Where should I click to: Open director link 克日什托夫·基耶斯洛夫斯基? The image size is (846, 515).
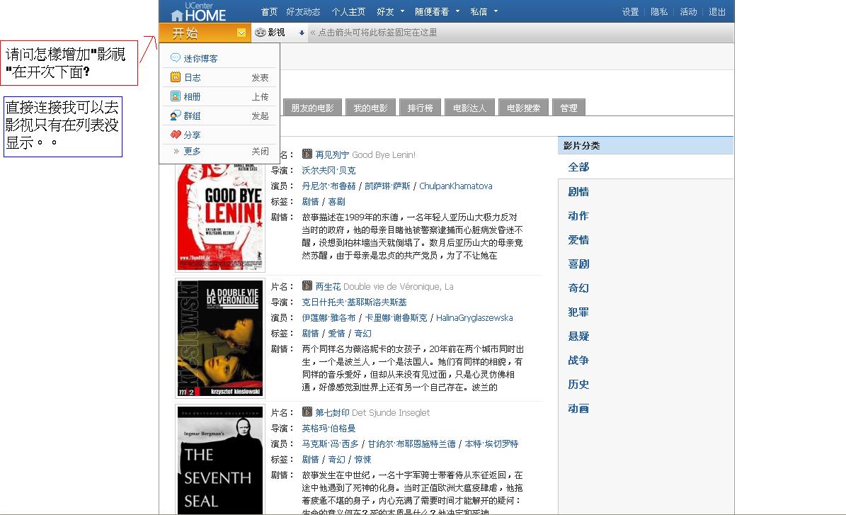click(x=355, y=302)
